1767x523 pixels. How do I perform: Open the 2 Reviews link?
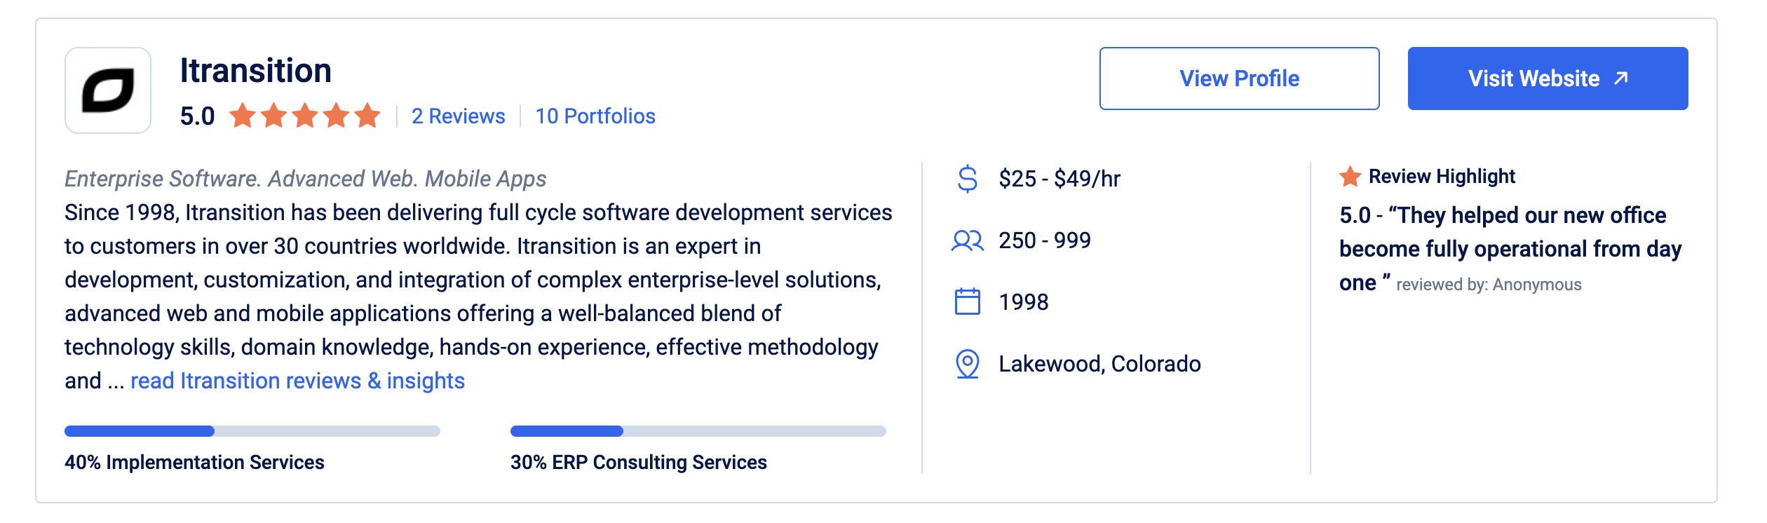458,116
